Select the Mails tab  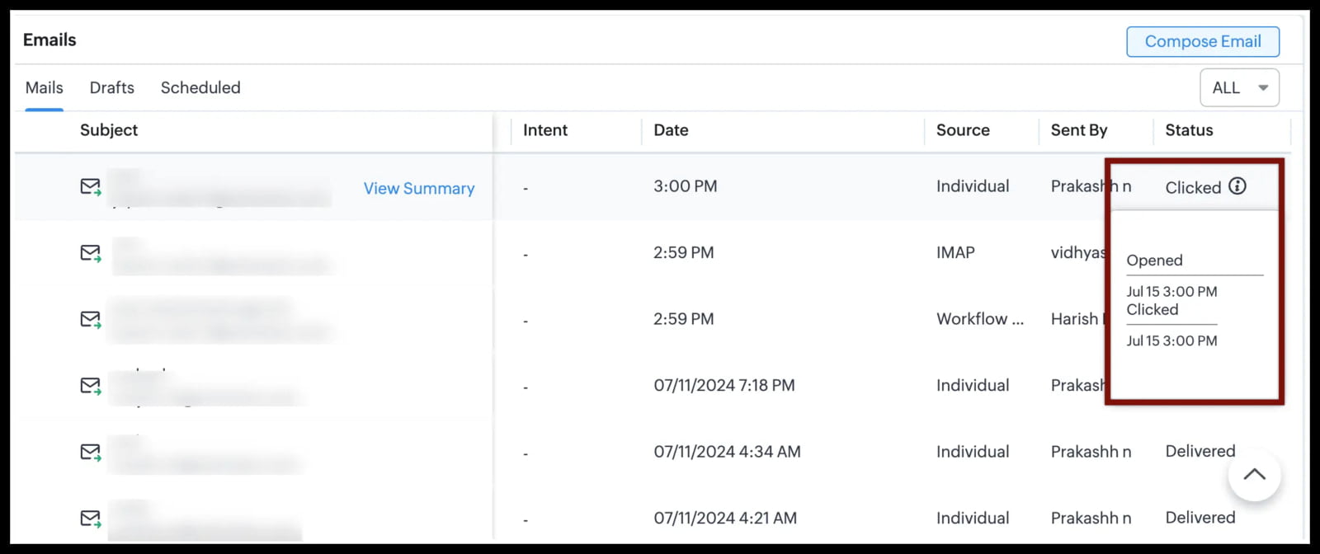click(x=44, y=87)
